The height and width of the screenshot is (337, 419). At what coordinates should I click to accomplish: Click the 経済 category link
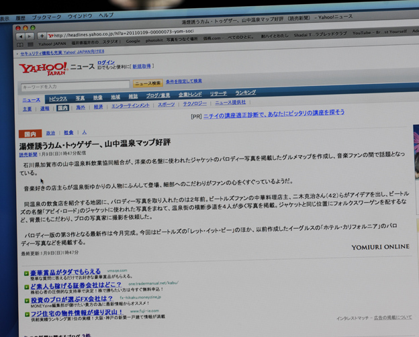tap(98, 107)
